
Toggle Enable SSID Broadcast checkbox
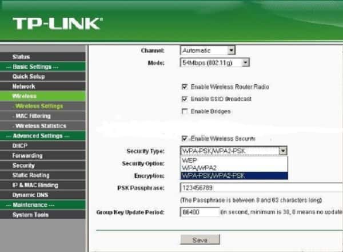coord(185,99)
